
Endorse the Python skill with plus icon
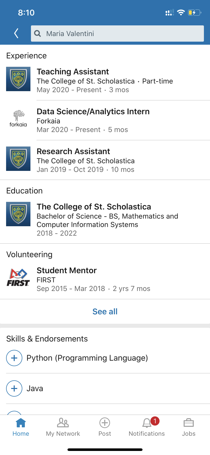(14, 358)
